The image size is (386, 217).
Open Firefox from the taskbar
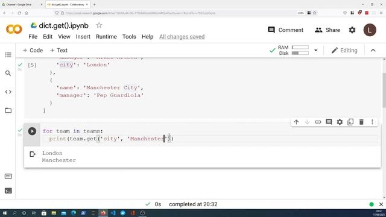[103, 213]
